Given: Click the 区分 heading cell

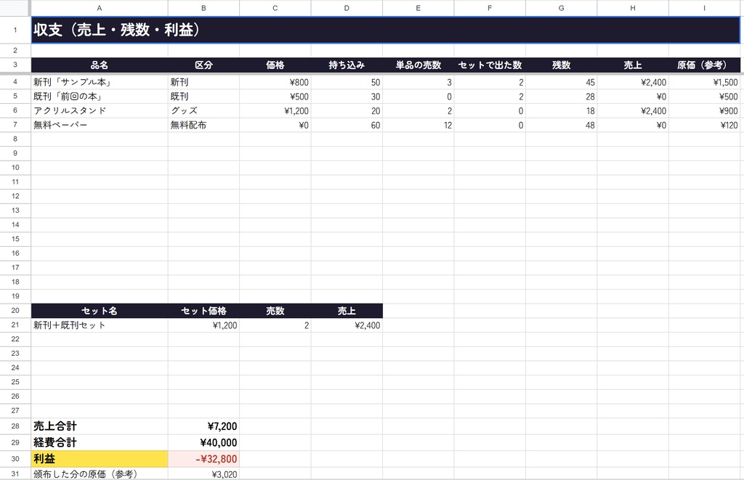Looking at the screenshot, I should tap(203, 65).
